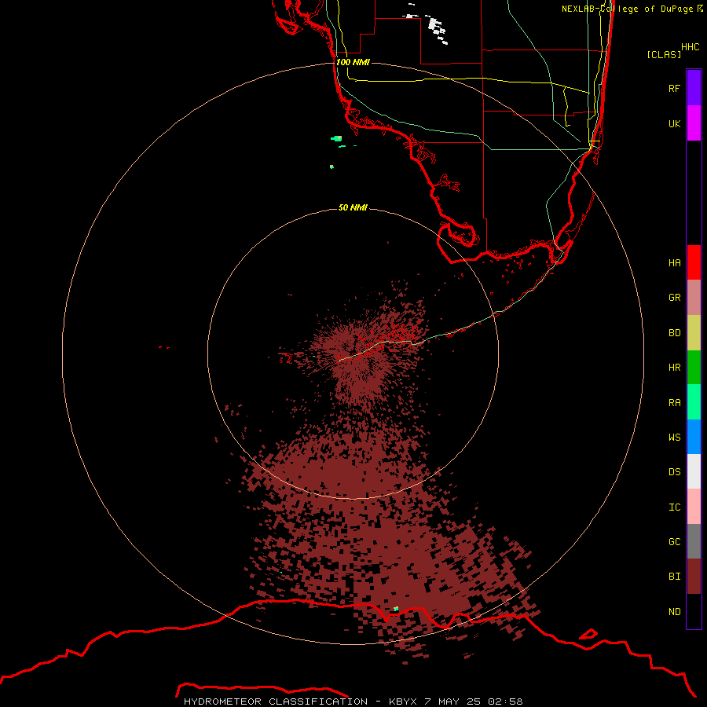Image resolution: width=707 pixels, height=707 pixels.
Task: Pick the RA mint green swatch
Action: pos(694,402)
